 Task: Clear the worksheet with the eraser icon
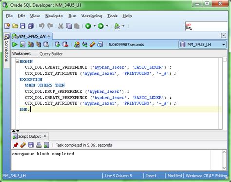pyautogui.click(x=92, y=44)
